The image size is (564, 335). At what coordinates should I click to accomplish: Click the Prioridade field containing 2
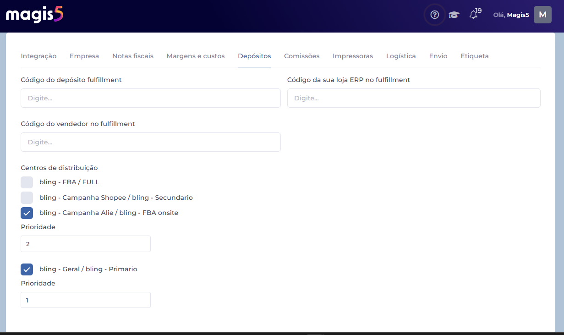click(86, 244)
